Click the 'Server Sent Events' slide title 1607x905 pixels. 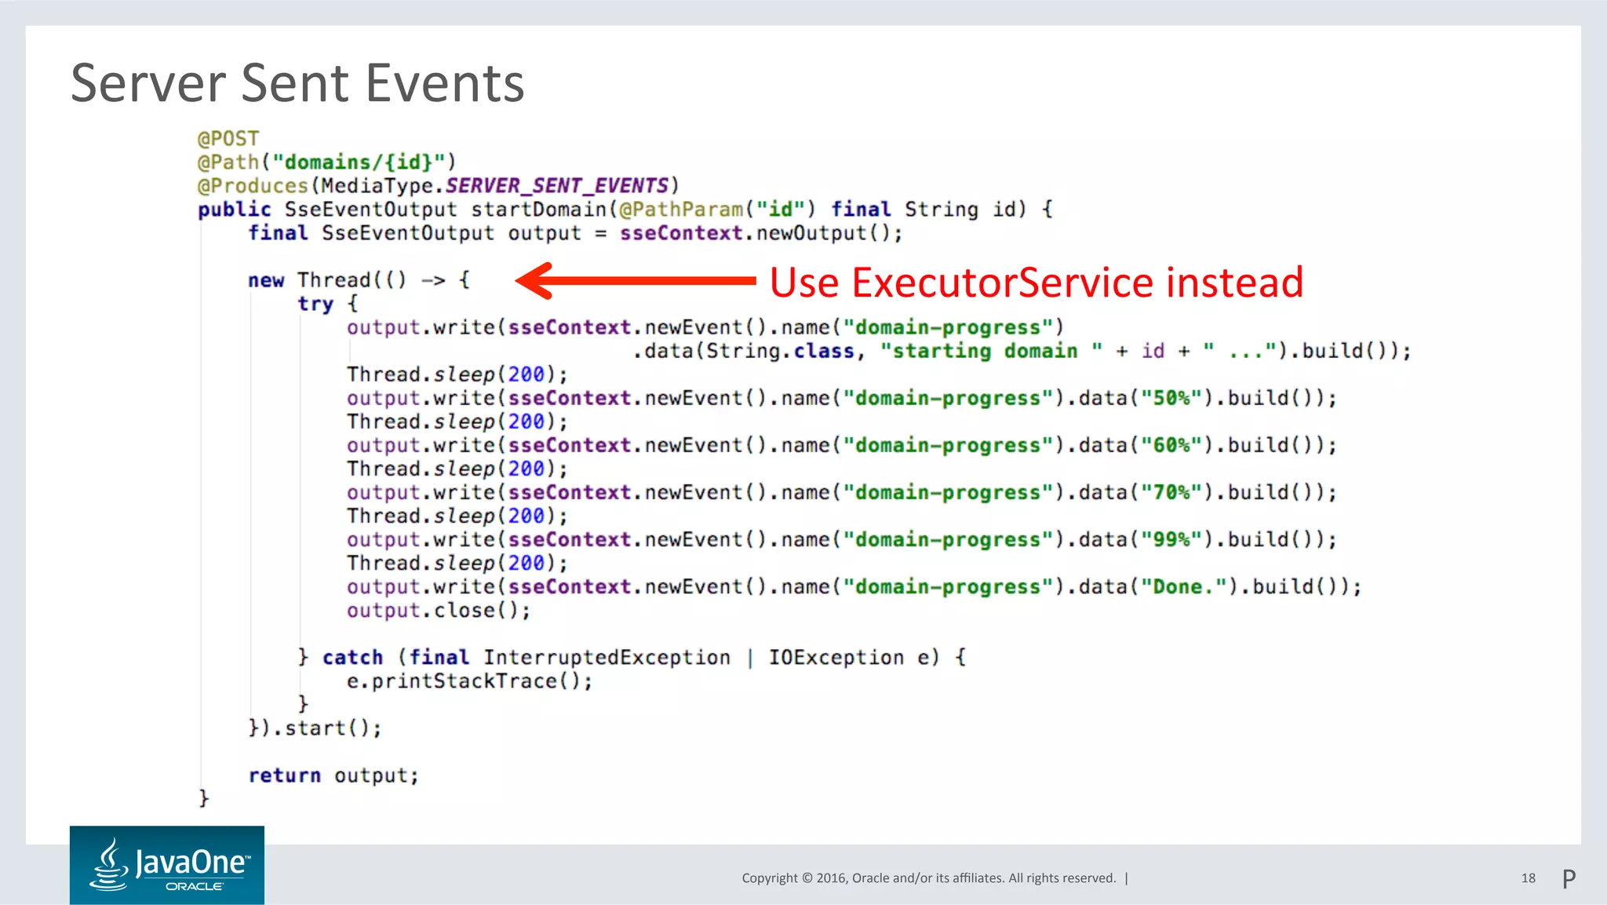(x=297, y=83)
